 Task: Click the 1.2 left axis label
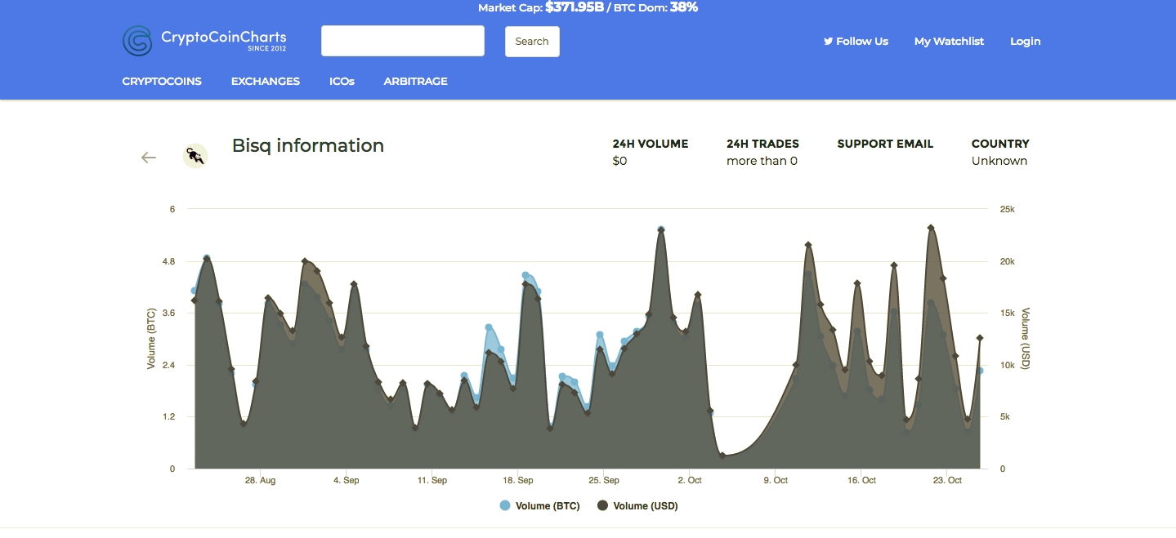point(169,417)
